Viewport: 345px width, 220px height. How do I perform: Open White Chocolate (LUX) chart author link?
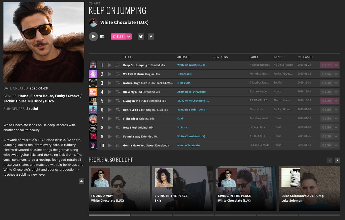tap(124, 22)
